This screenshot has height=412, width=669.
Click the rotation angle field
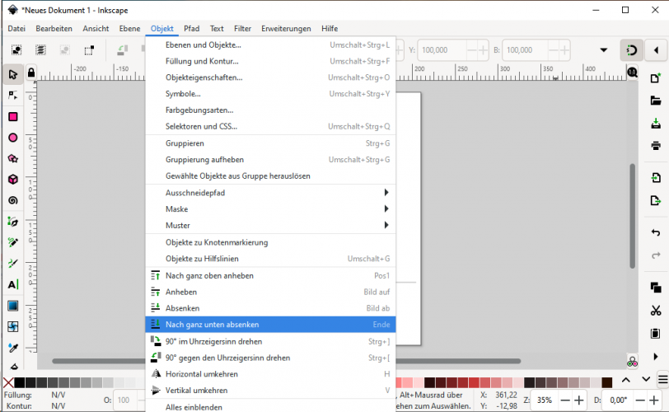(x=618, y=400)
